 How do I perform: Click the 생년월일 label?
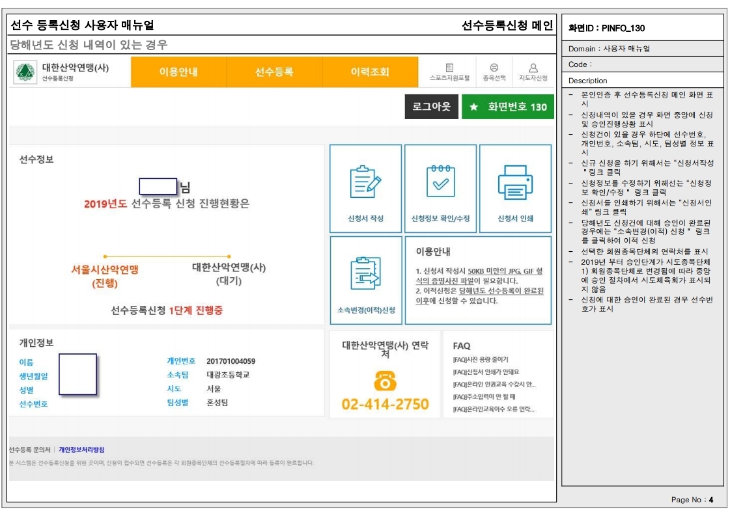(x=33, y=376)
